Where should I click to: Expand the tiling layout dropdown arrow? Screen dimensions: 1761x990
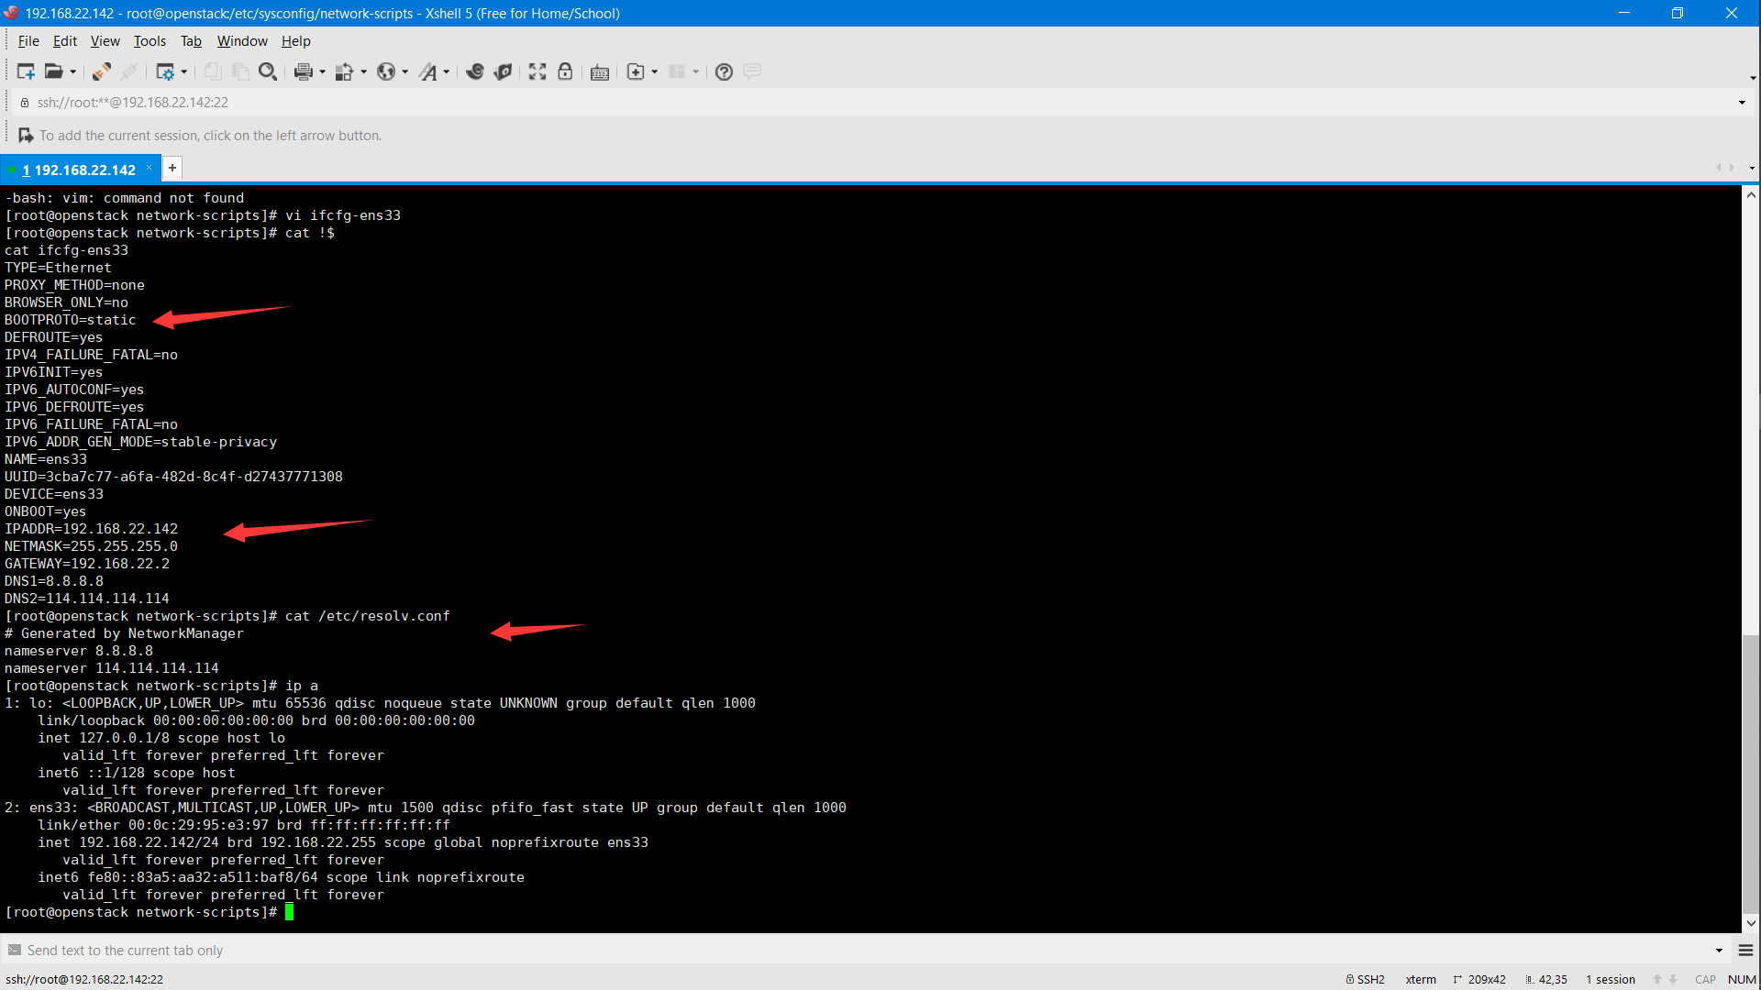pyautogui.click(x=694, y=71)
